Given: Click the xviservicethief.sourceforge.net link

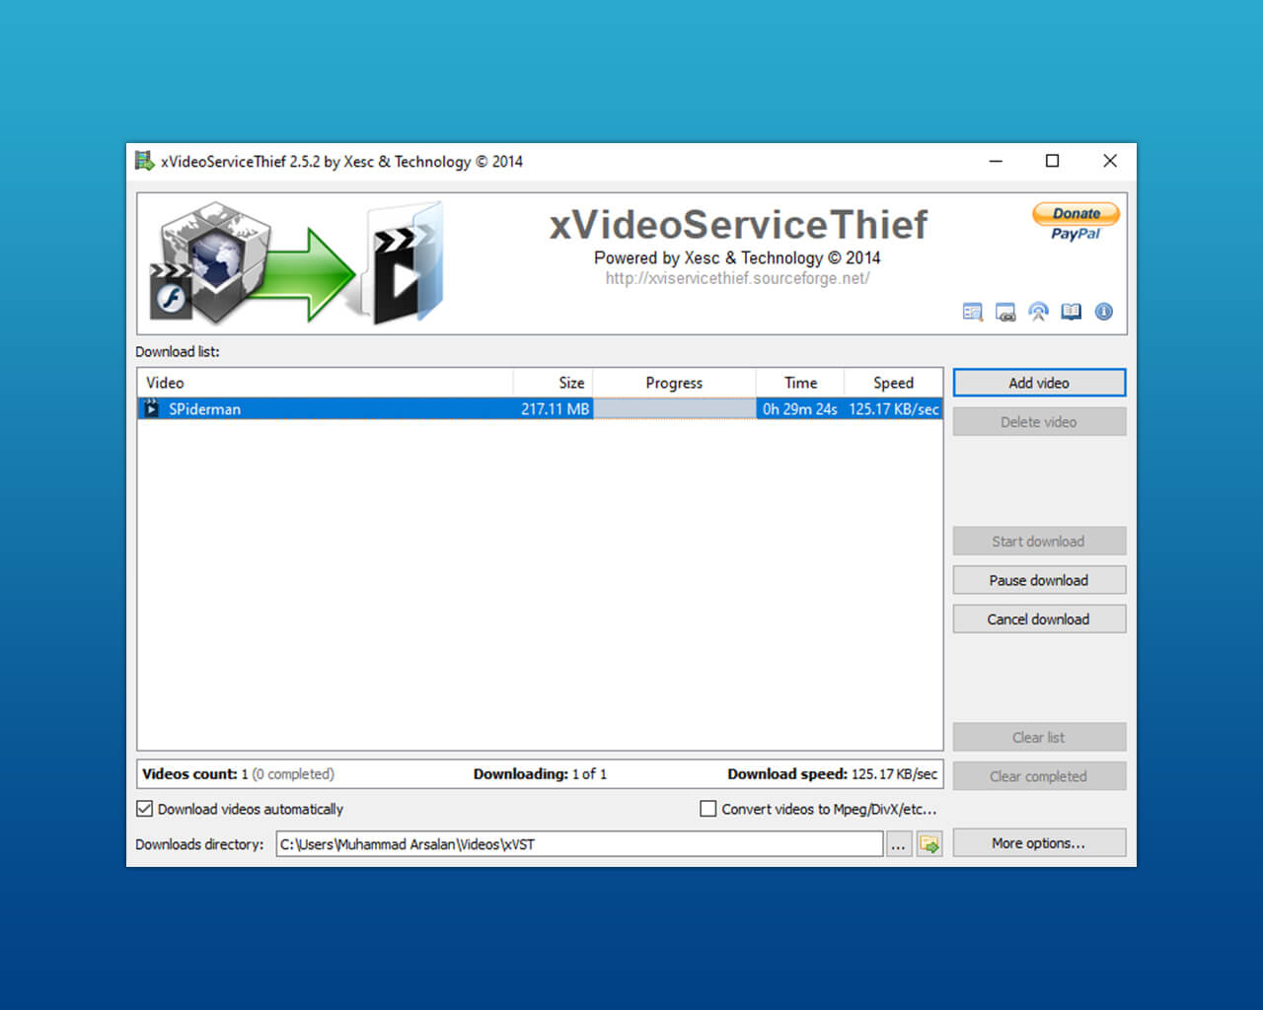Looking at the screenshot, I should tap(737, 278).
